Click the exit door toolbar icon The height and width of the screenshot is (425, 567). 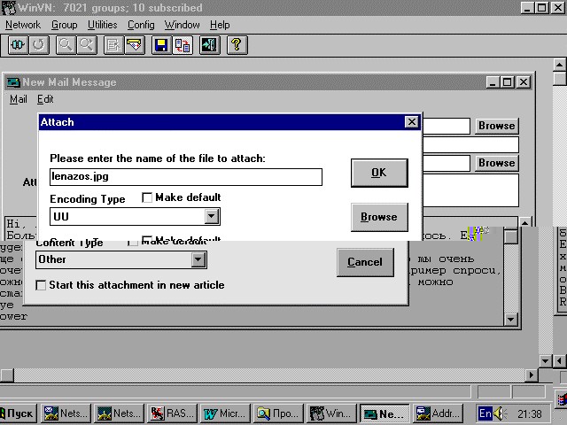click(x=210, y=44)
